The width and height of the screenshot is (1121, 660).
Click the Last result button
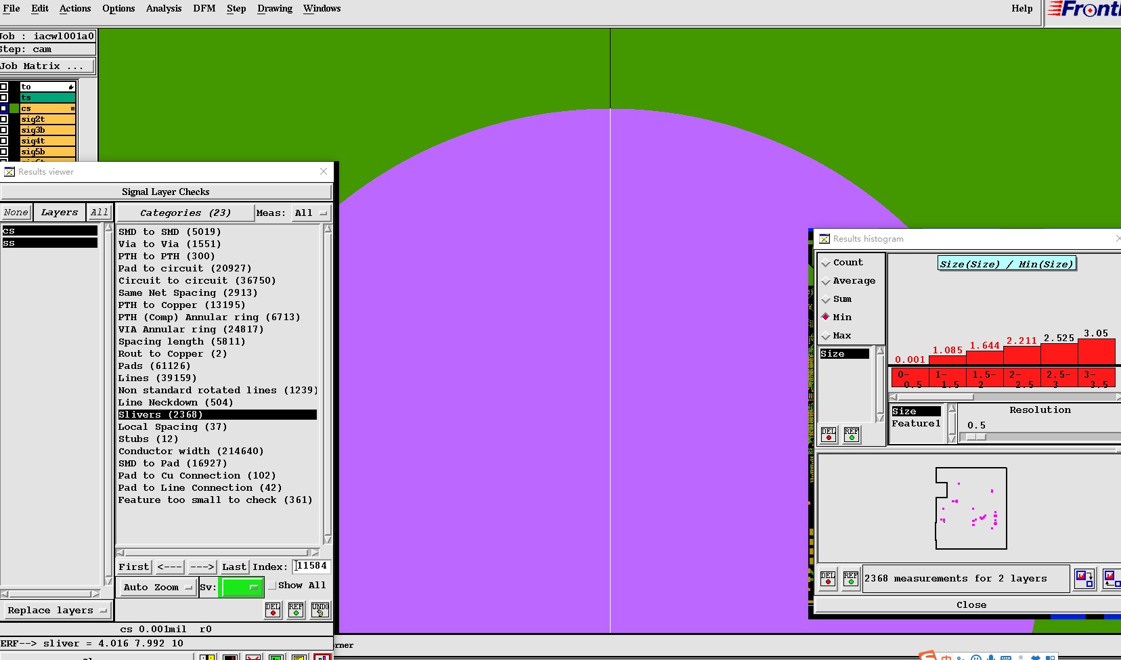pyautogui.click(x=234, y=567)
